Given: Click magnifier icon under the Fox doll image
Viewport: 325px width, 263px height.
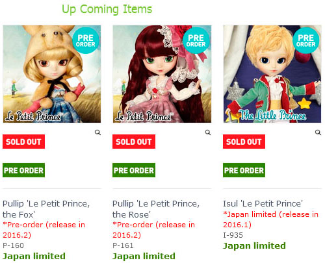Looking at the screenshot, I should click(x=97, y=132).
